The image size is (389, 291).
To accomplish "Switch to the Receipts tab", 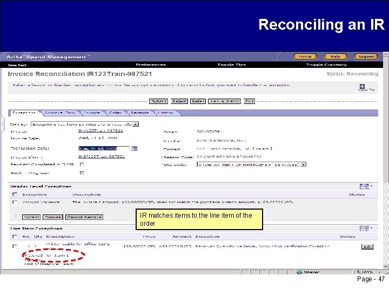I will click(140, 113).
